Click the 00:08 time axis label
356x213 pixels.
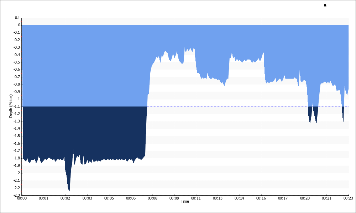(152, 198)
